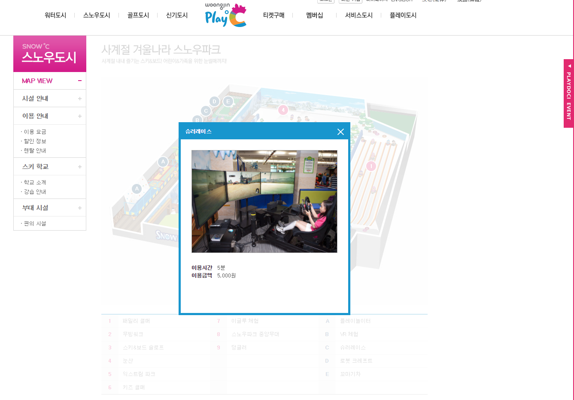Viewport: 574px width, 400px height.
Task: Open the 골프도시 top menu
Action: tap(138, 15)
